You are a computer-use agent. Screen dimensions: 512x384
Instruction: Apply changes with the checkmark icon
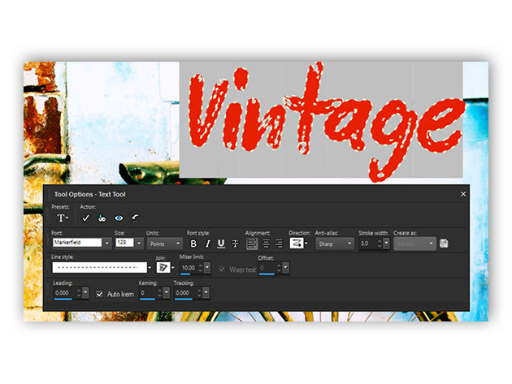point(85,218)
